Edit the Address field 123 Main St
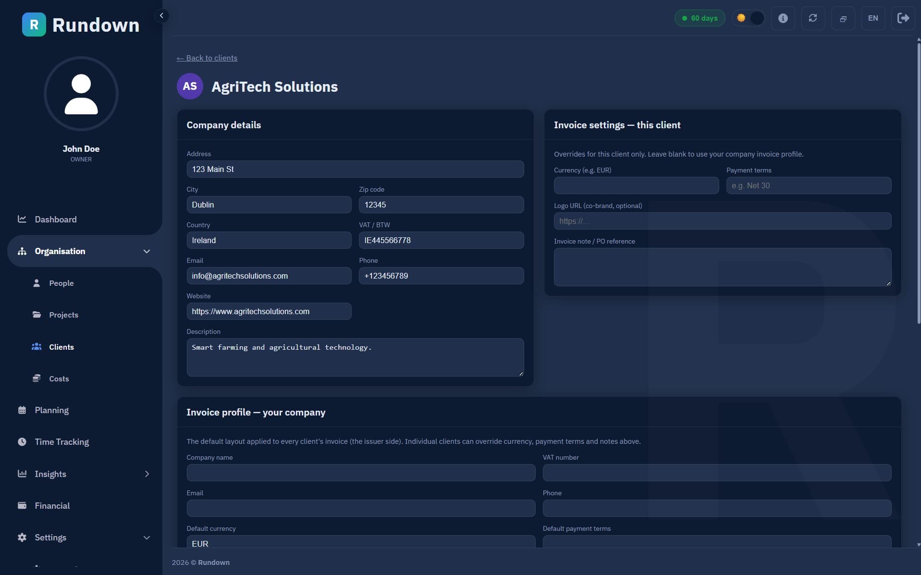 [355, 169]
